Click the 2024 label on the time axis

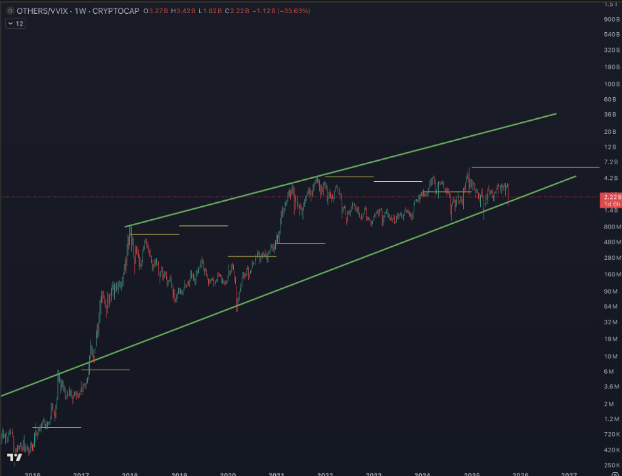(422, 473)
